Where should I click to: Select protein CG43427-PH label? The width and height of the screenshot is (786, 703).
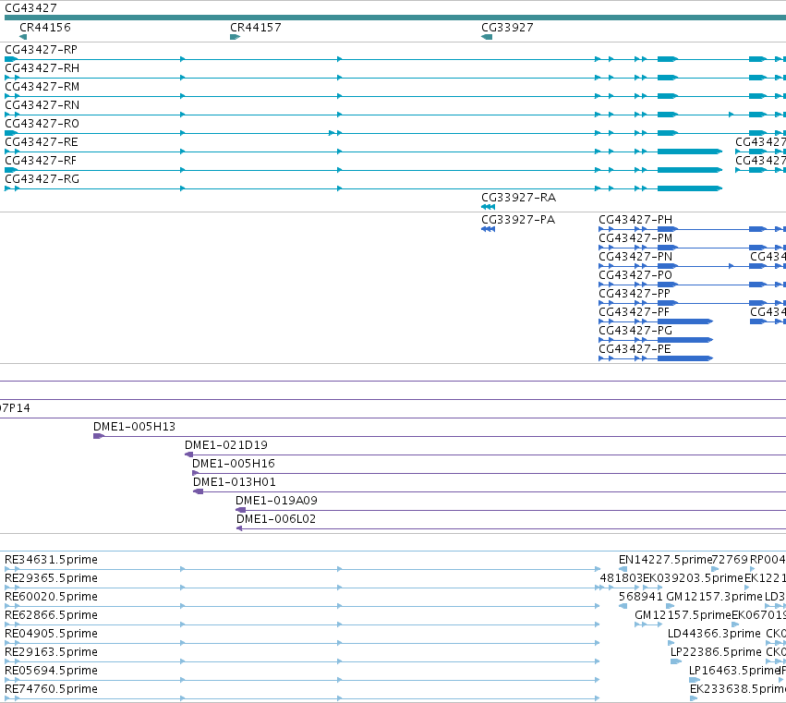pyautogui.click(x=635, y=220)
